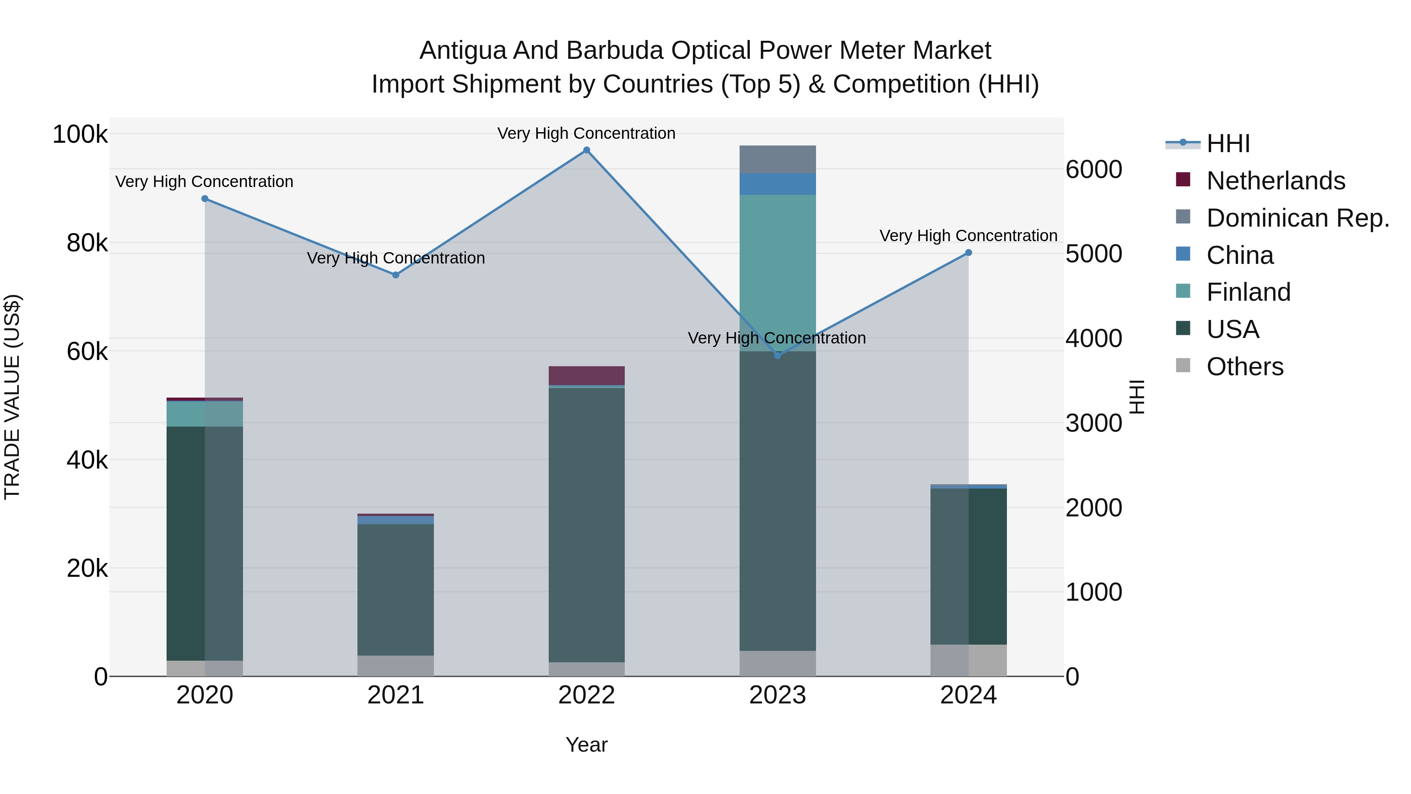Click the 2020 Very High Concentration annotation
Image resolution: width=1411 pixels, height=794 pixels.
coord(205,182)
